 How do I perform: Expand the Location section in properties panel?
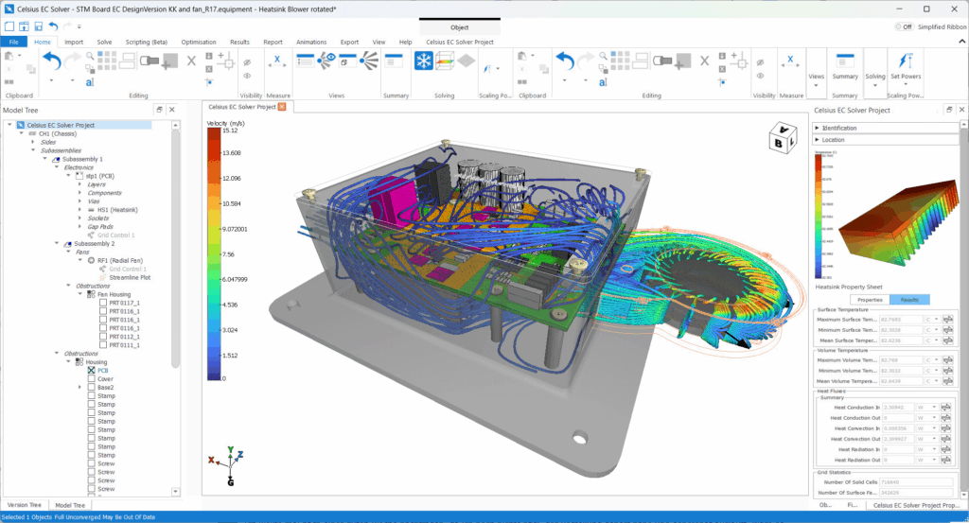pyautogui.click(x=817, y=140)
